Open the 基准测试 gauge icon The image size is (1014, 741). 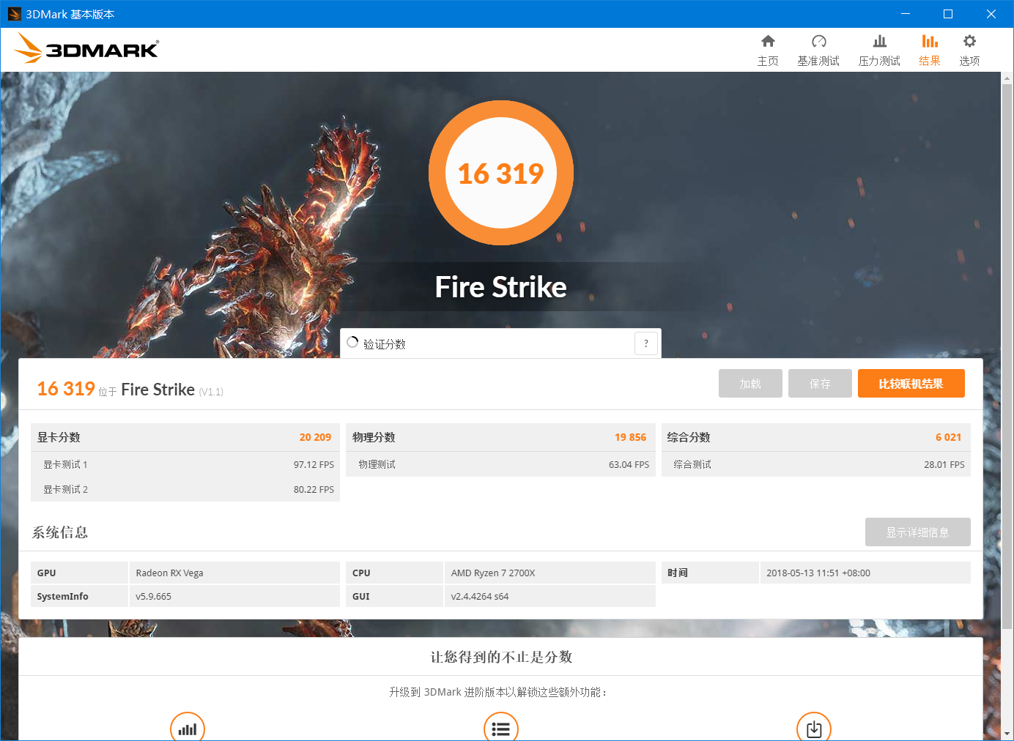[818, 41]
